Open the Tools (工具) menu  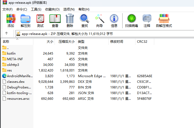pos(36,9)
